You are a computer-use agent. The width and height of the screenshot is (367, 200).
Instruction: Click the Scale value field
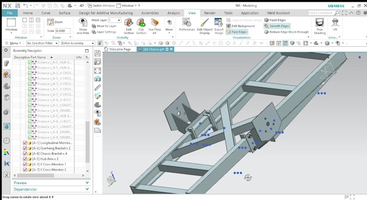point(63,31)
